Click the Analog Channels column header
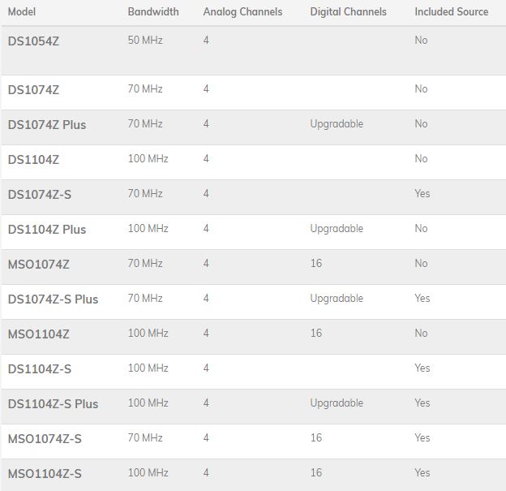 tap(242, 12)
